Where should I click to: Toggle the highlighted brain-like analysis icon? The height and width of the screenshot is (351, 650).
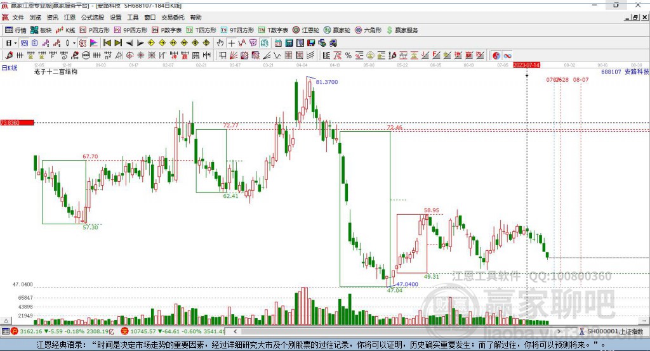[264, 42]
